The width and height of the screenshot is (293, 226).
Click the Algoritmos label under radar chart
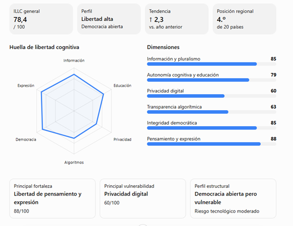pyautogui.click(x=74, y=162)
